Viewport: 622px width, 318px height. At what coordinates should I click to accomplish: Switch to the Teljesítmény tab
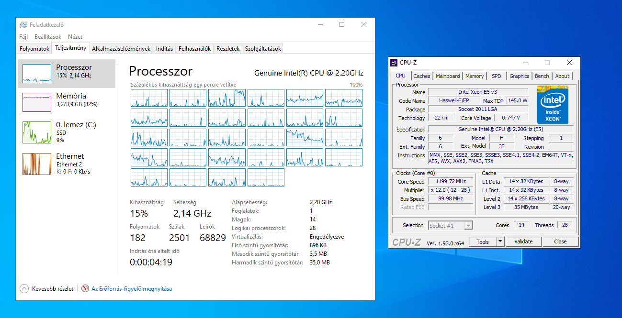(x=70, y=48)
